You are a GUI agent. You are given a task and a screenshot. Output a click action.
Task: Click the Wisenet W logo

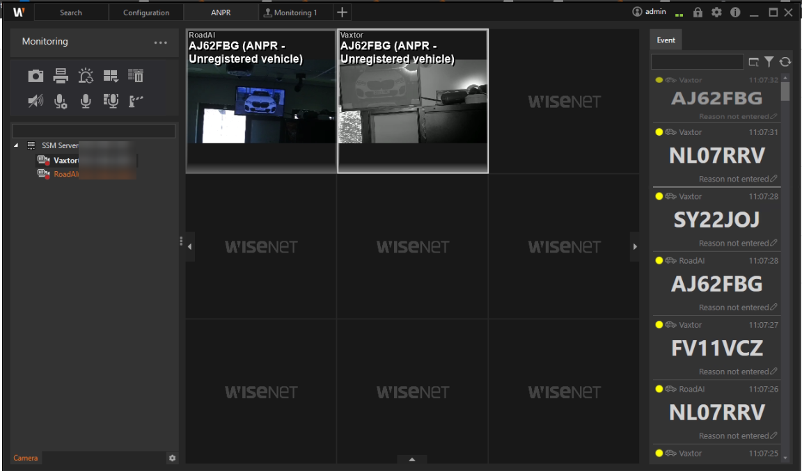tap(19, 13)
